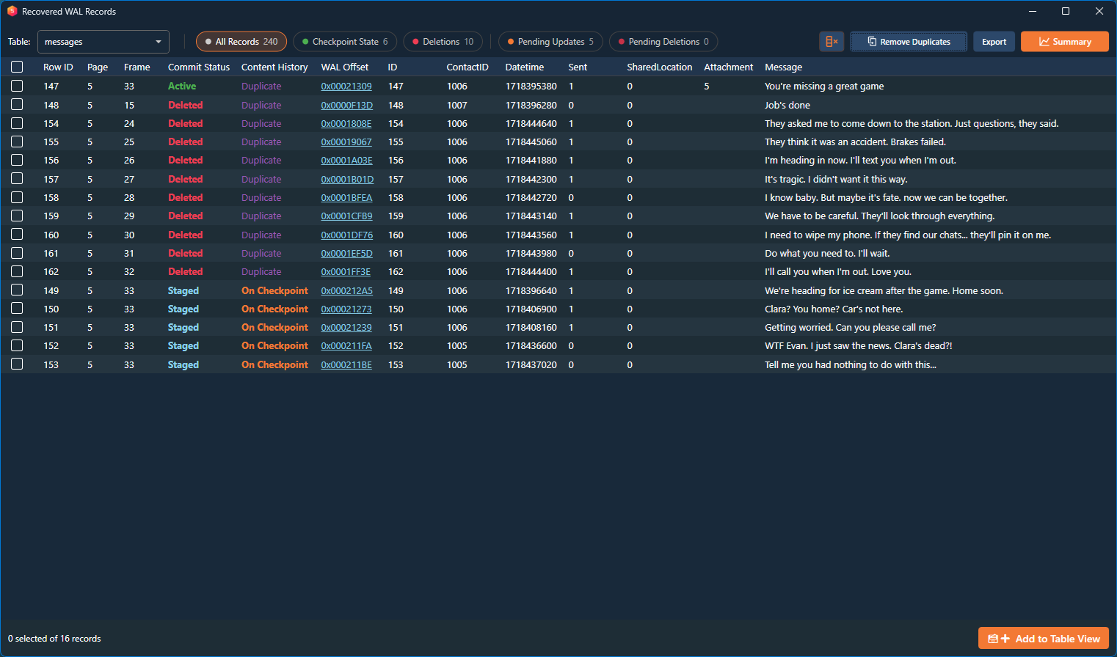The height and width of the screenshot is (657, 1117).
Task: Sort by the Row ID column header
Action: click(x=58, y=67)
